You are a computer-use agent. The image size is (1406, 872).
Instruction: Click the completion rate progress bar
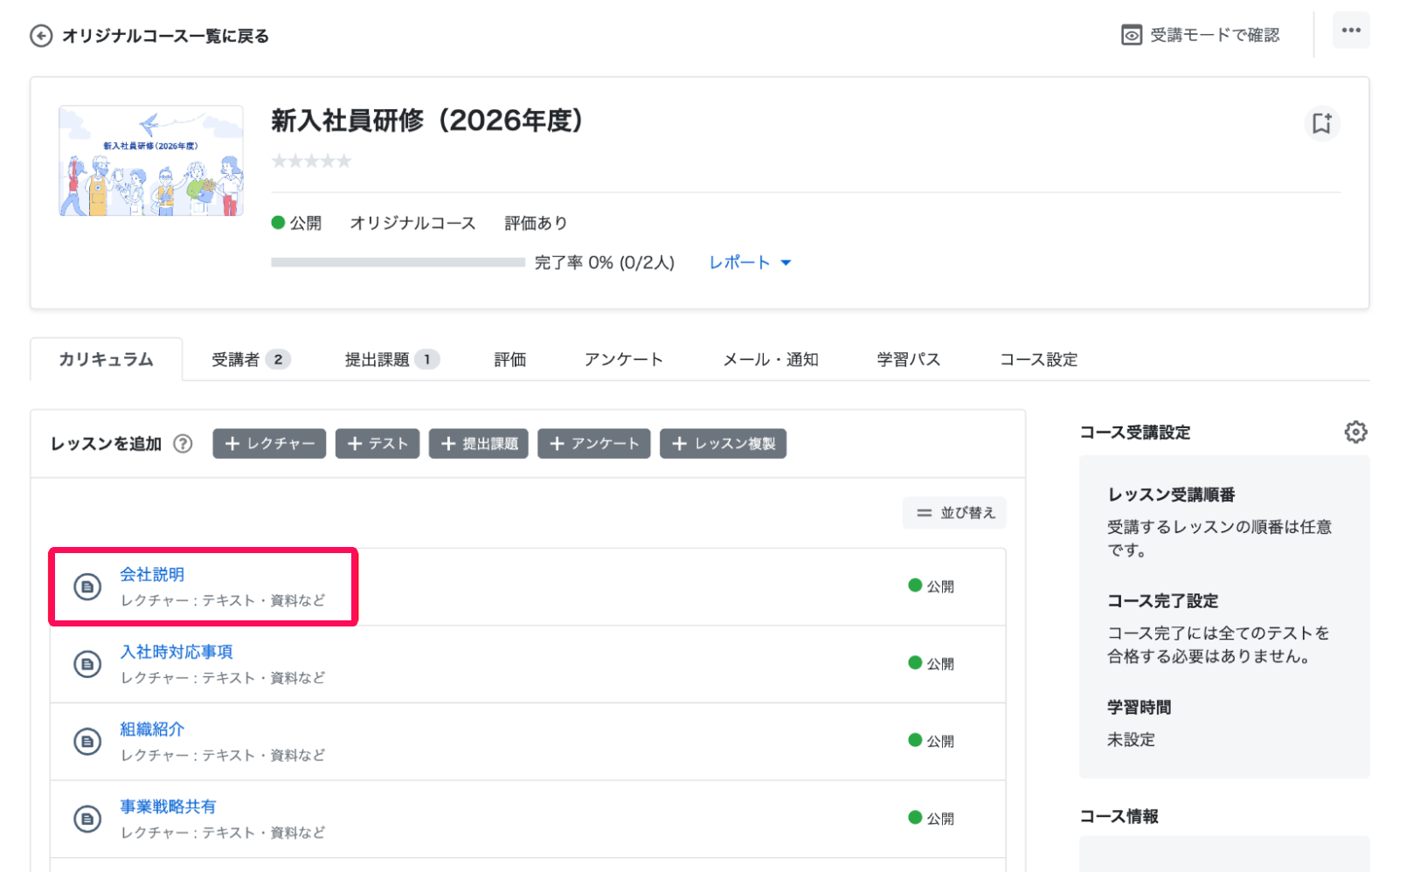point(398,262)
